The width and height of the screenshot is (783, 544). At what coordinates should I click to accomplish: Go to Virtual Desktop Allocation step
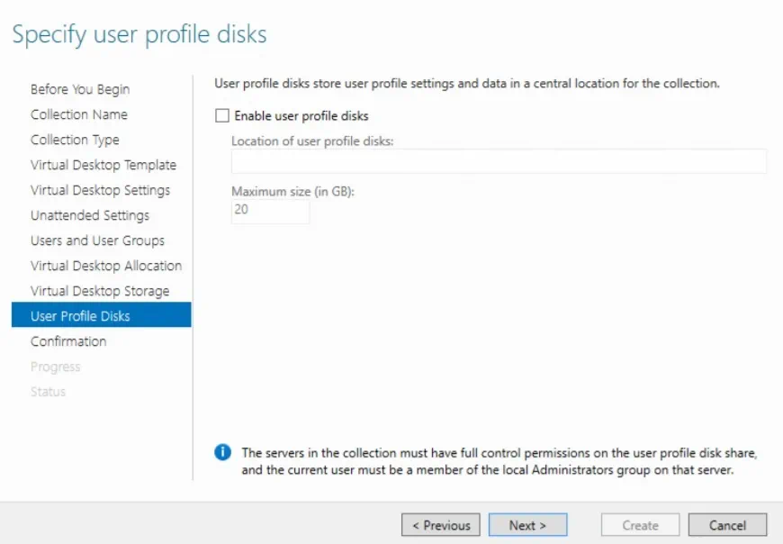[105, 266]
